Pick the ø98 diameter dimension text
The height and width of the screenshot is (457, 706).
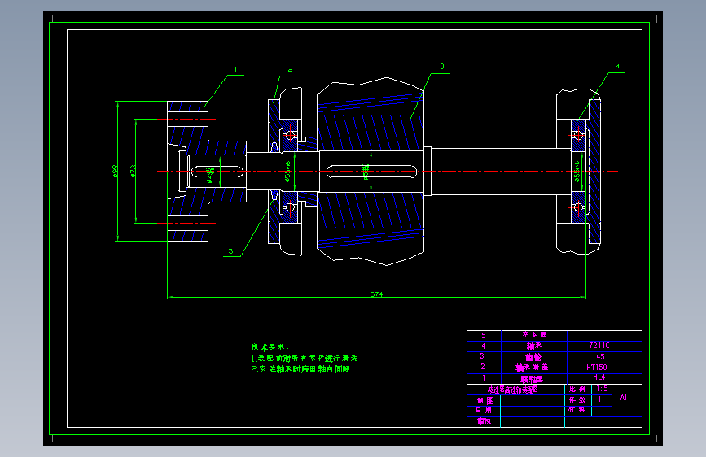116,172
